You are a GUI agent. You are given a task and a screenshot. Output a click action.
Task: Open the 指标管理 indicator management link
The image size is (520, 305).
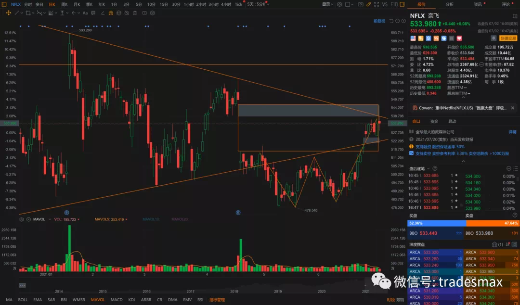click(217, 300)
